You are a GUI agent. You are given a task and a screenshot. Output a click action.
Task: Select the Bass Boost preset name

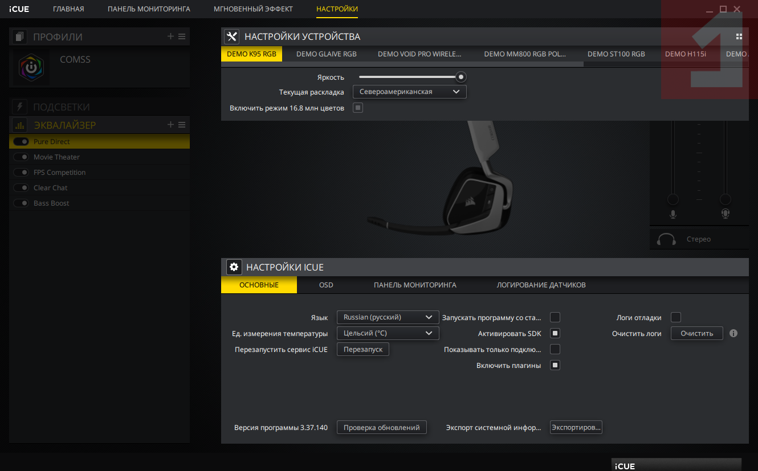click(51, 203)
